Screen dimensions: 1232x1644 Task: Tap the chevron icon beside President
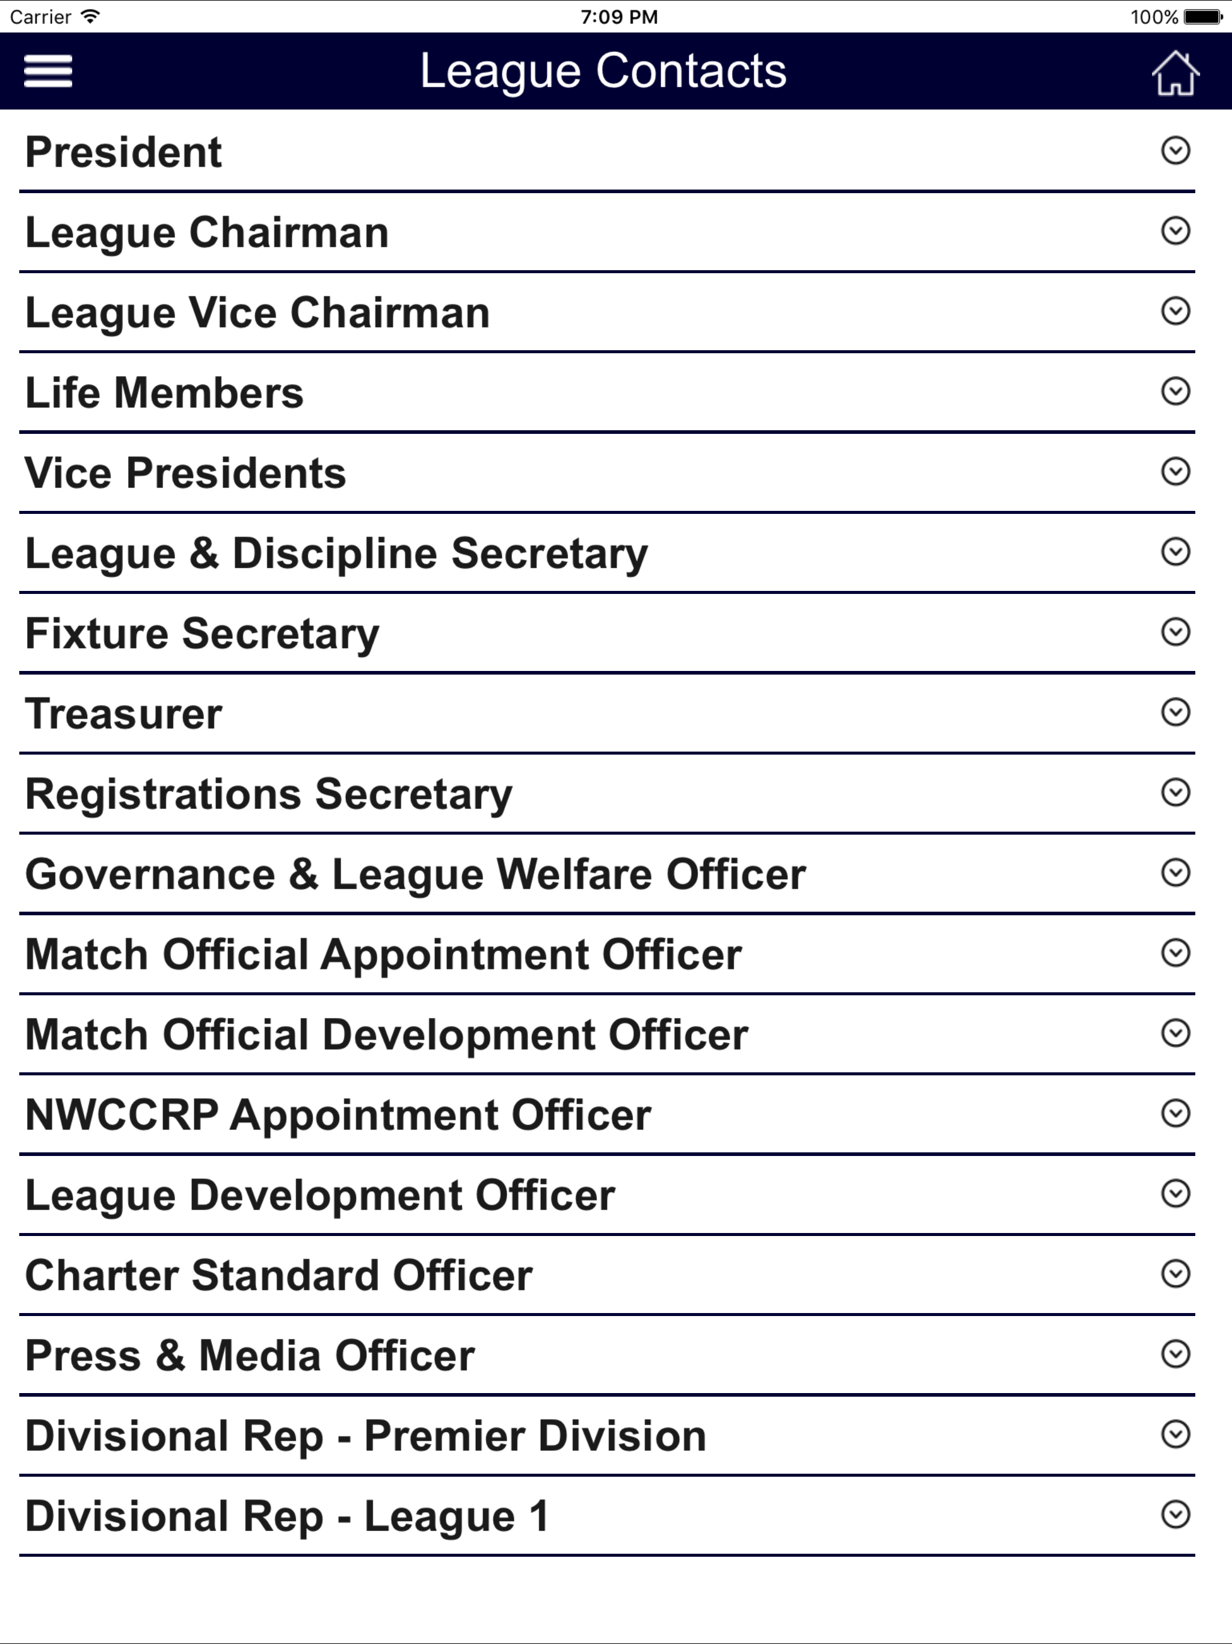[x=1175, y=150]
